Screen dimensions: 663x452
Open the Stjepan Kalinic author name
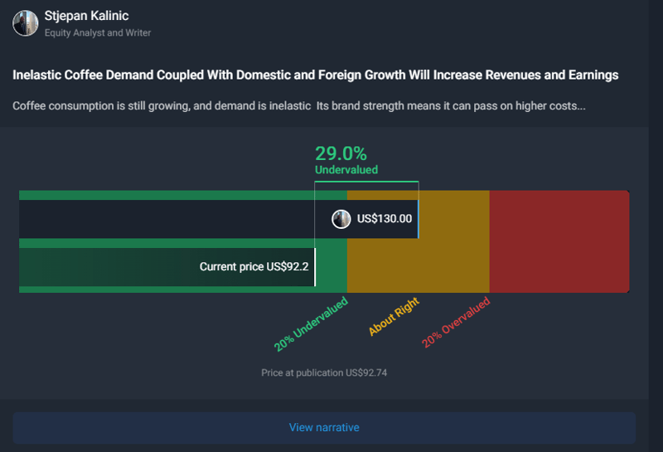pyautogui.click(x=86, y=16)
